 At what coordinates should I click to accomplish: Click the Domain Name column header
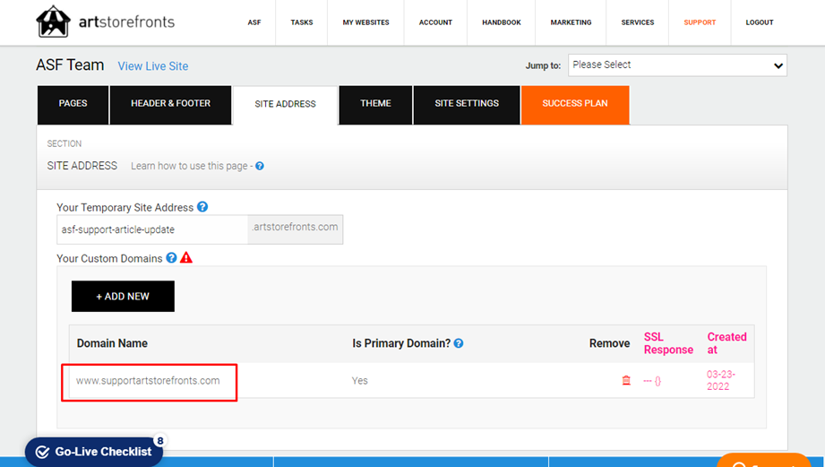112,343
